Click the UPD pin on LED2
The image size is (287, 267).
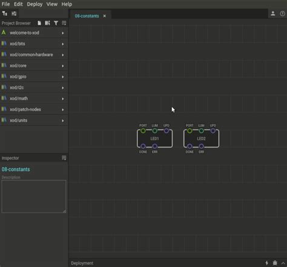tap(213, 131)
